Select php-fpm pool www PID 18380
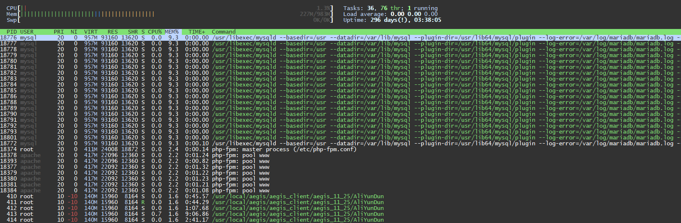This screenshot has height=223, width=681. click(x=135, y=179)
